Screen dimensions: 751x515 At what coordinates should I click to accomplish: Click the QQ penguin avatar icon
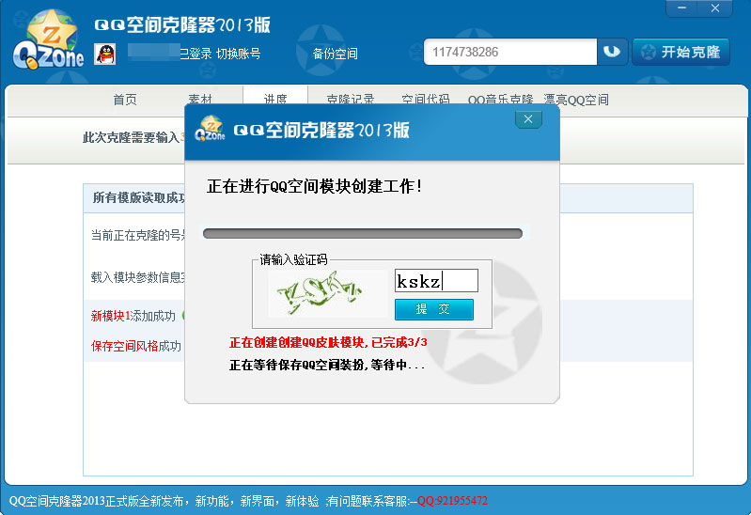coord(105,54)
